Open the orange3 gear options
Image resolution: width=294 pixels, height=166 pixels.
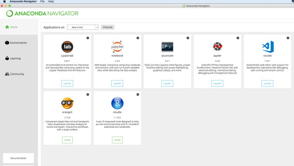click(88, 95)
